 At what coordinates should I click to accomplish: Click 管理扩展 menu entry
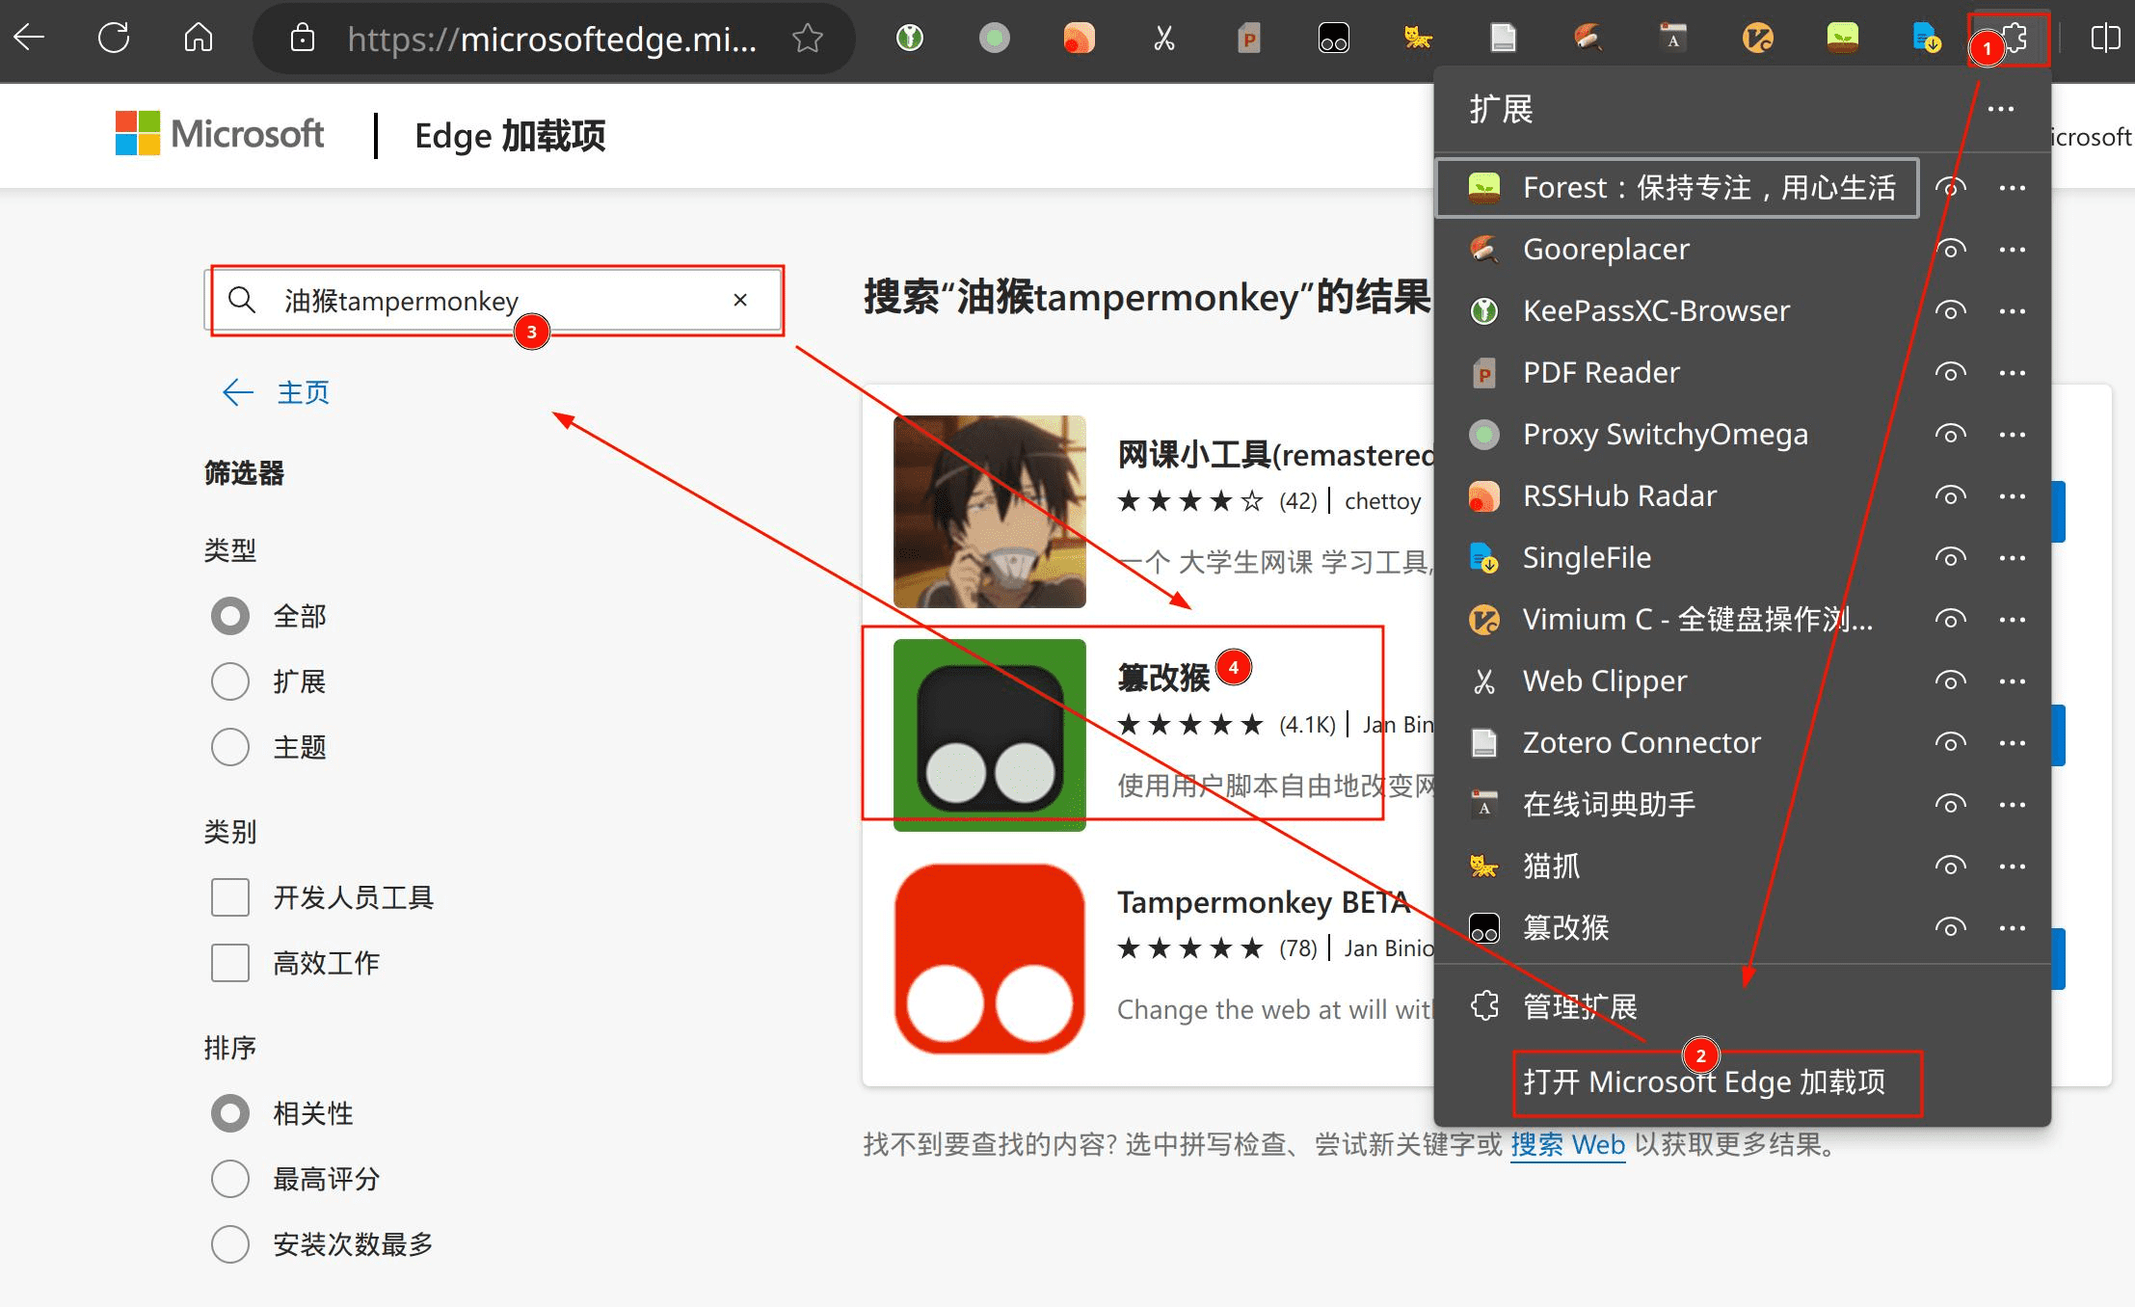click(x=1743, y=1006)
